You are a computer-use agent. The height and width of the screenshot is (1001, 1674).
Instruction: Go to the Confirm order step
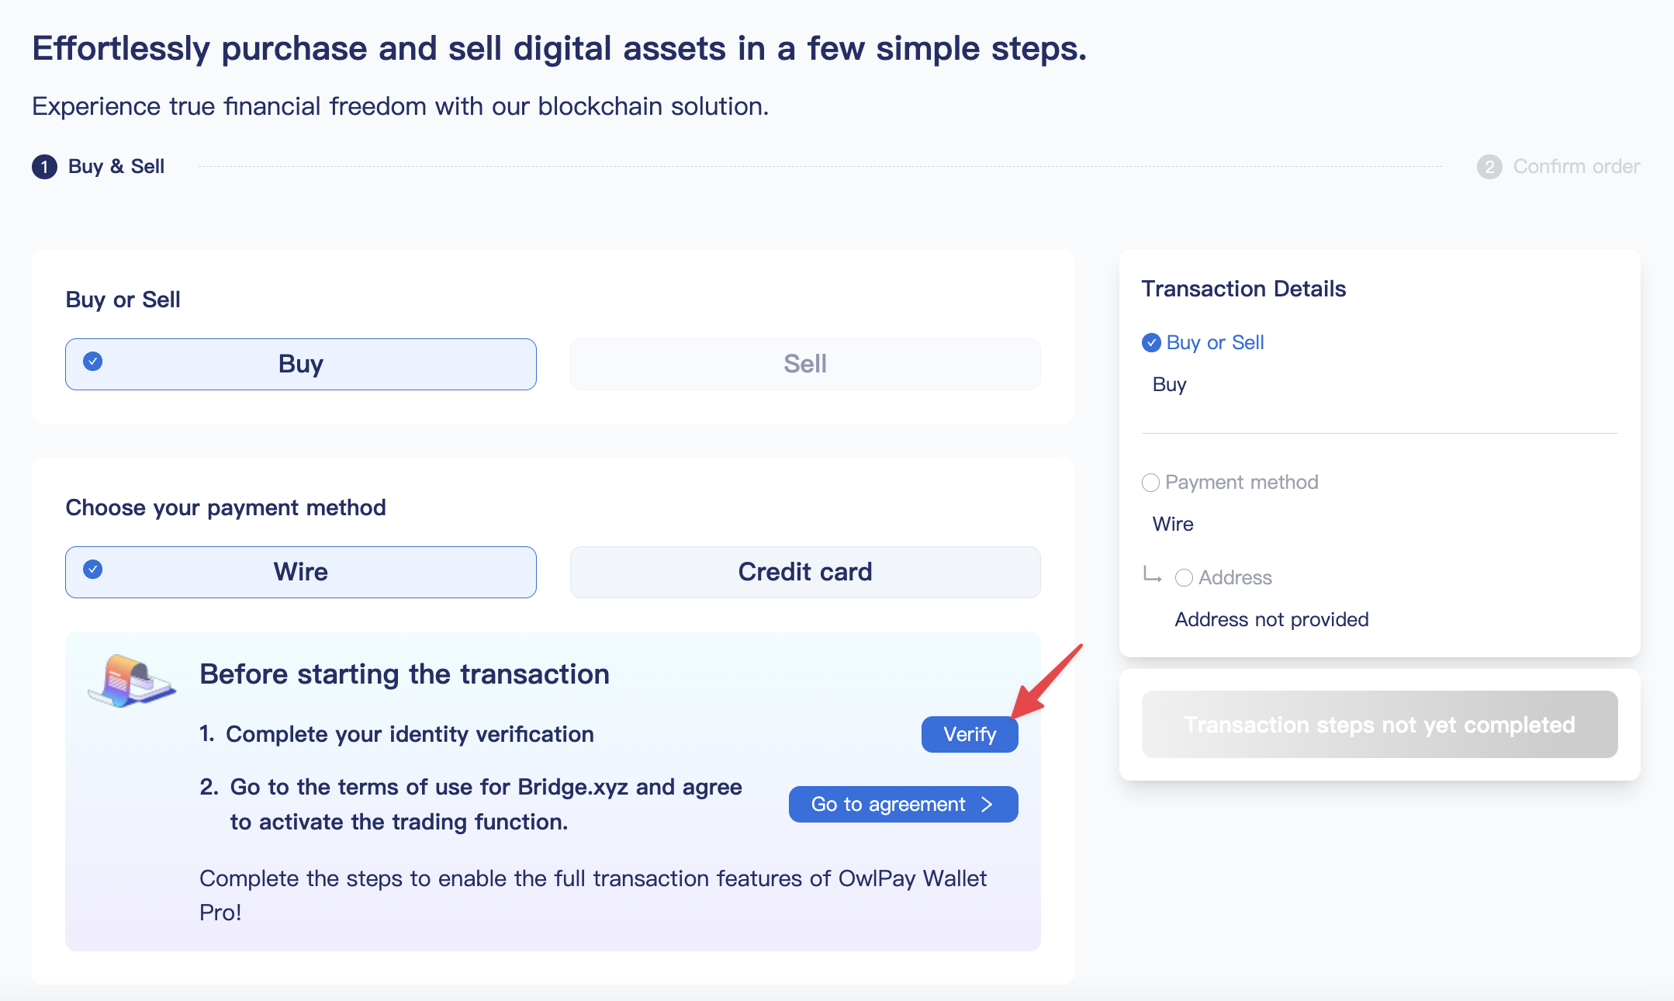pyautogui.click(x=1575, y=167)
